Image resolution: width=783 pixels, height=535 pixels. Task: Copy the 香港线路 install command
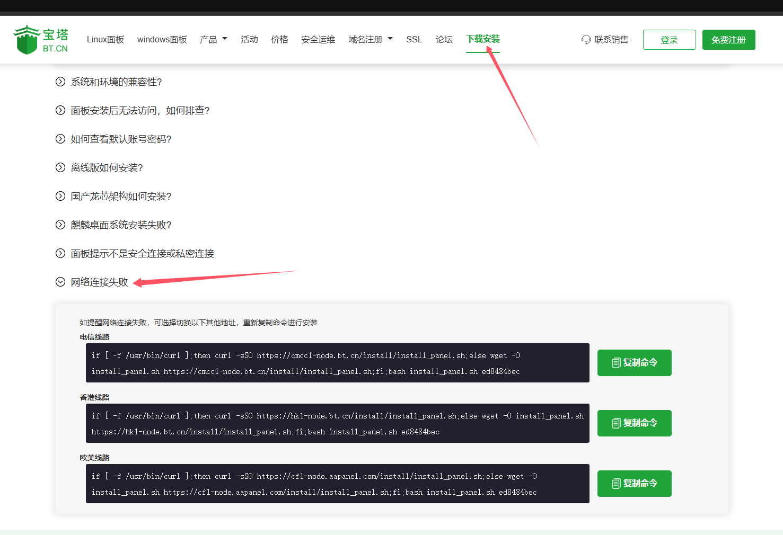pyautogui.click(x=635, y=423)
